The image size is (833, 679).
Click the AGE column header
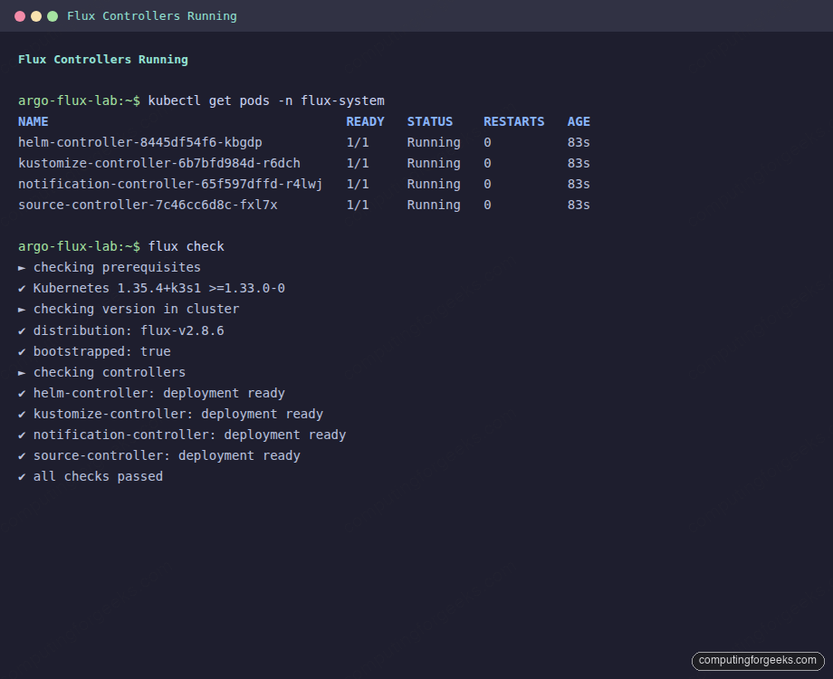579,121
